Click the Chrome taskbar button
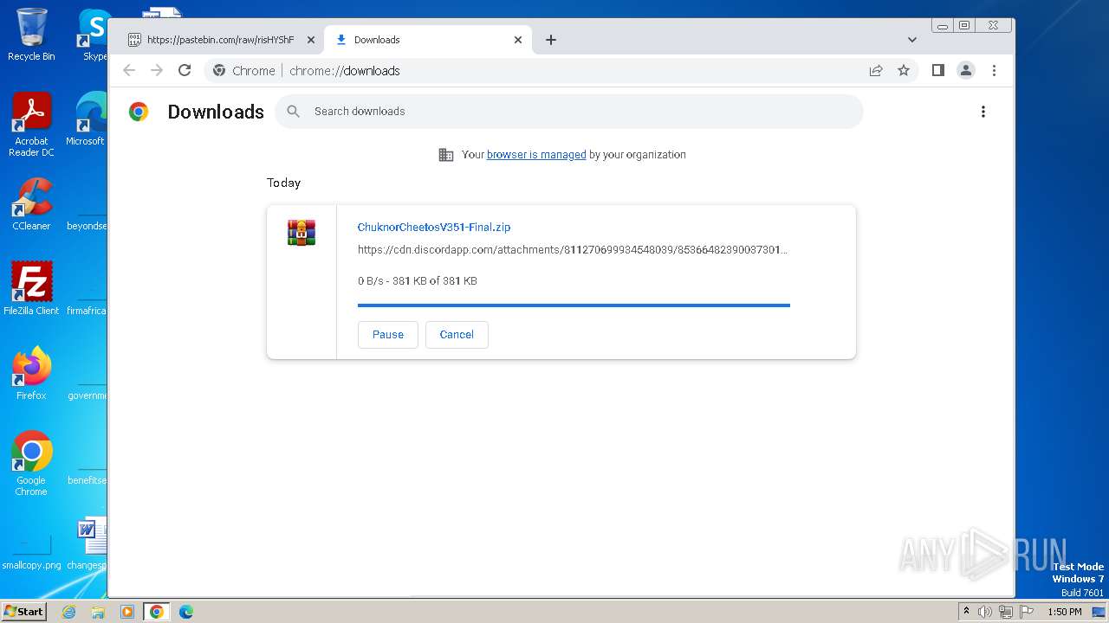This screenshot has width=1109, height=623. (x=157, y=612)
